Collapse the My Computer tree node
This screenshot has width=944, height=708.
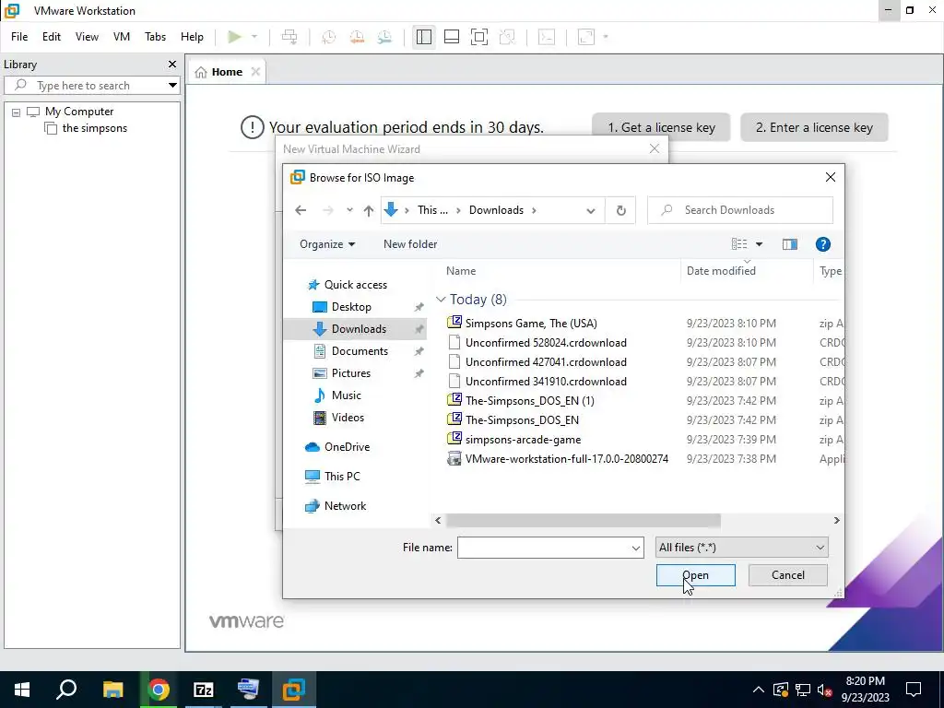(17, 112)
